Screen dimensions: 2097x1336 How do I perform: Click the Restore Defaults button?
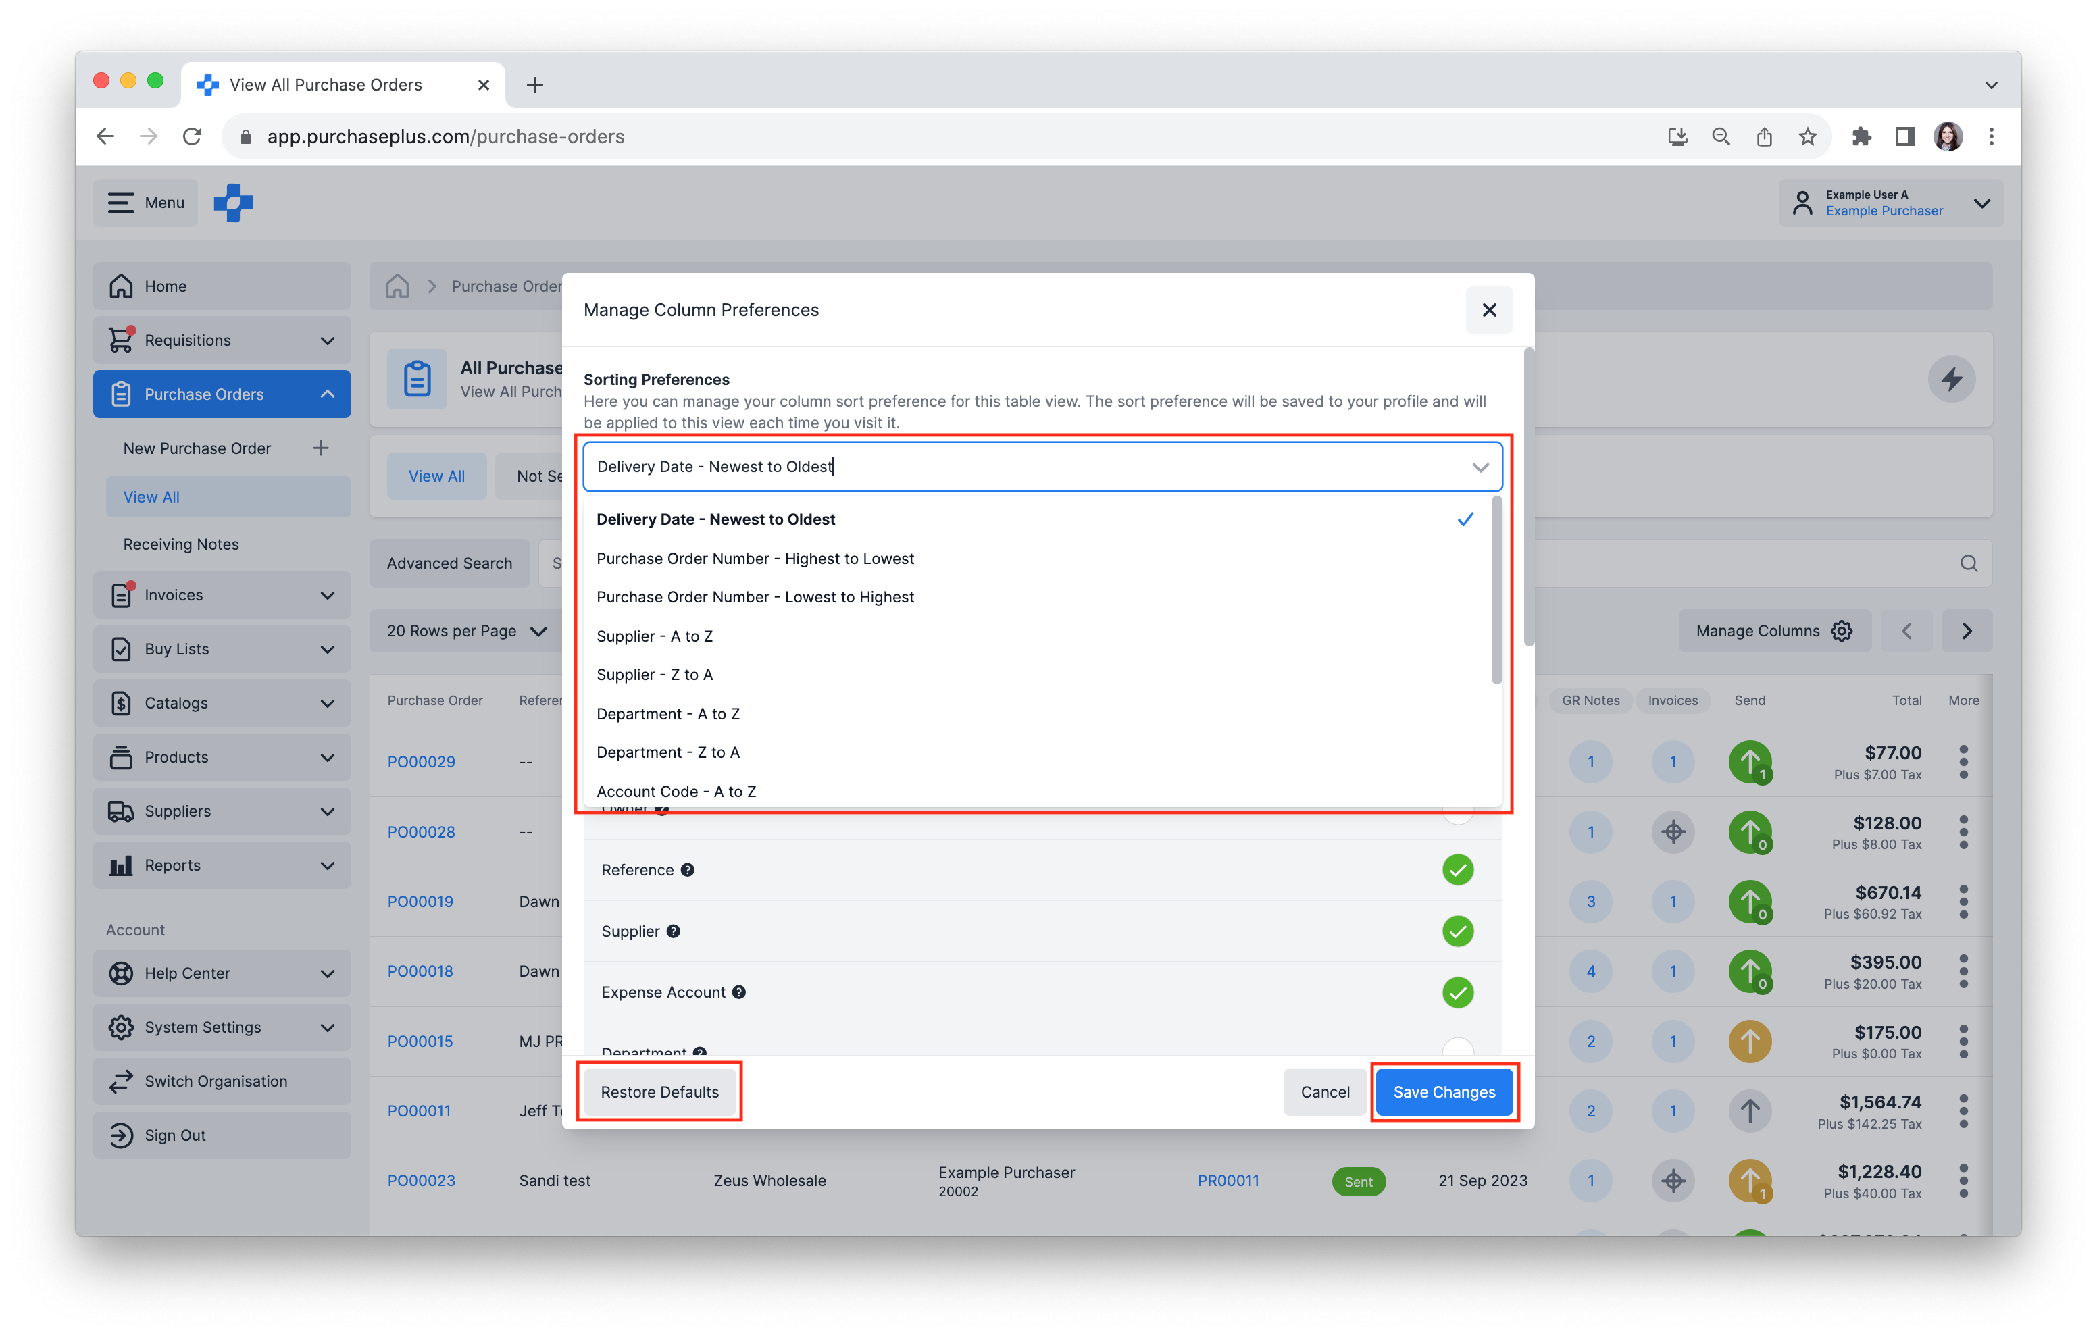(x=660, y=1090)
